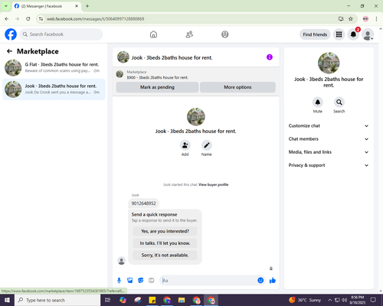Click the Name edit pencil icon
The width and height of the screenshot is (383, 306).
[x=207, y=145]
